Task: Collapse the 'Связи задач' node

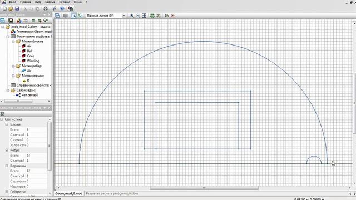Action: coord(8,91)
